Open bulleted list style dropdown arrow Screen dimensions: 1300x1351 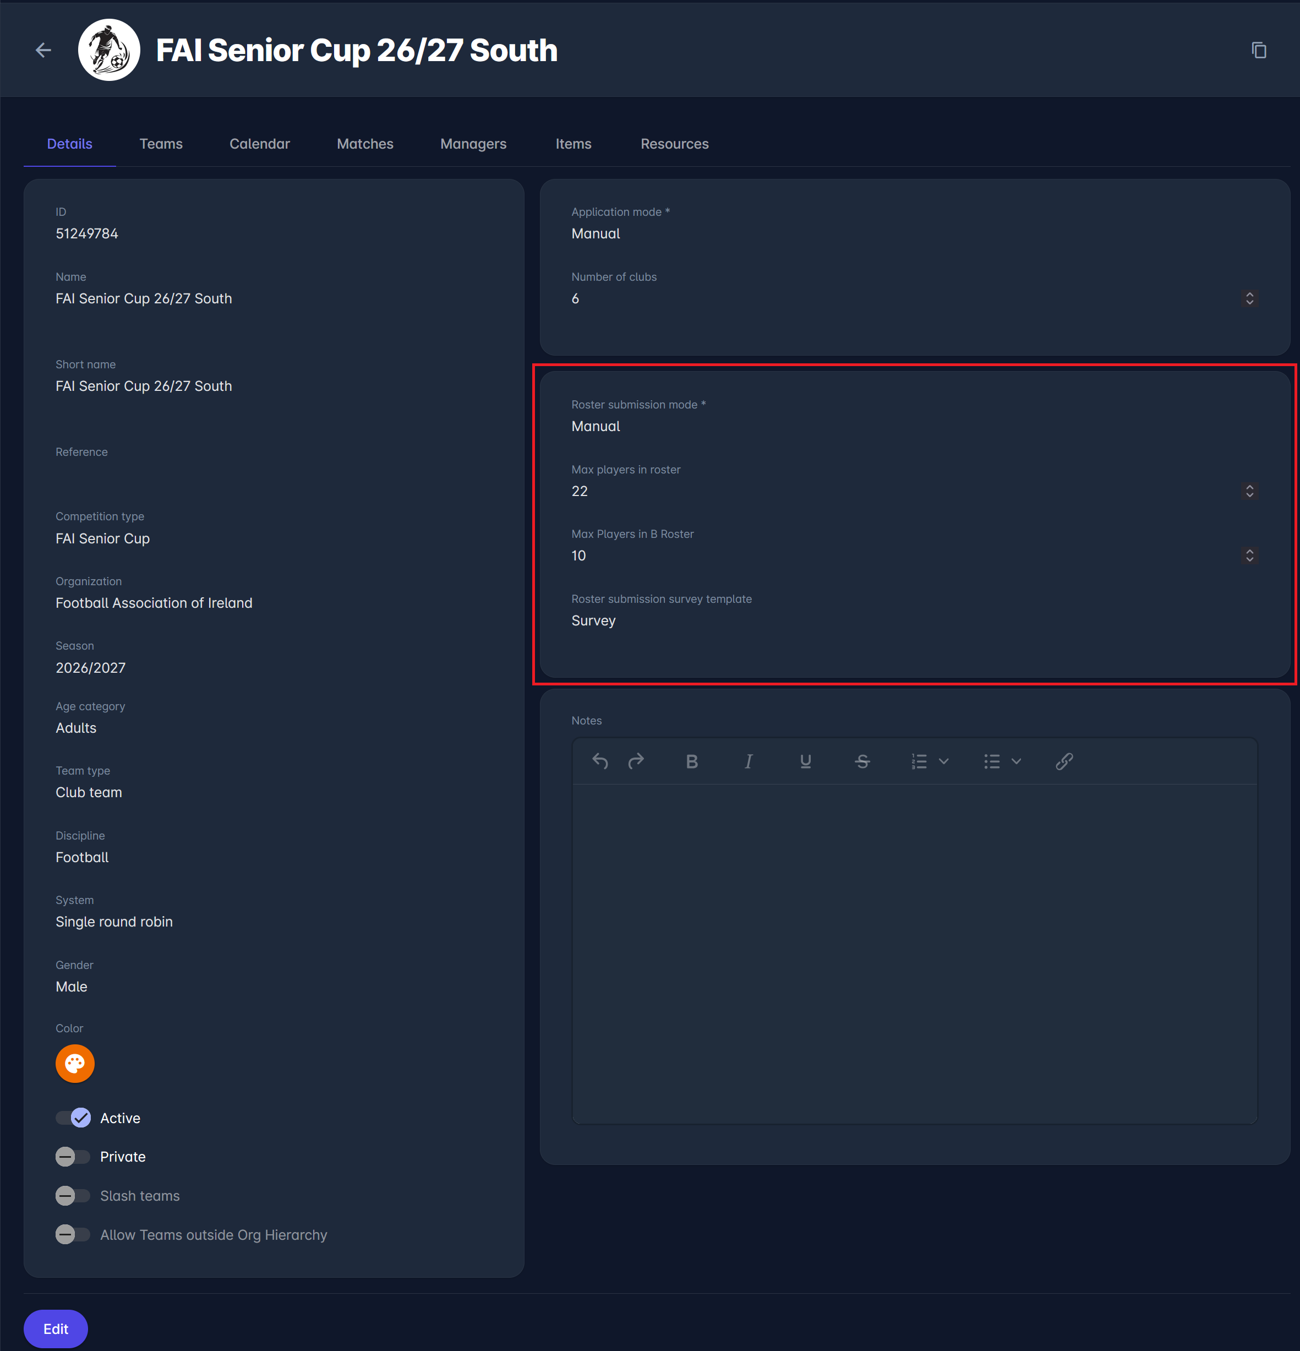pyautogui.click(x=1016, y=761)
